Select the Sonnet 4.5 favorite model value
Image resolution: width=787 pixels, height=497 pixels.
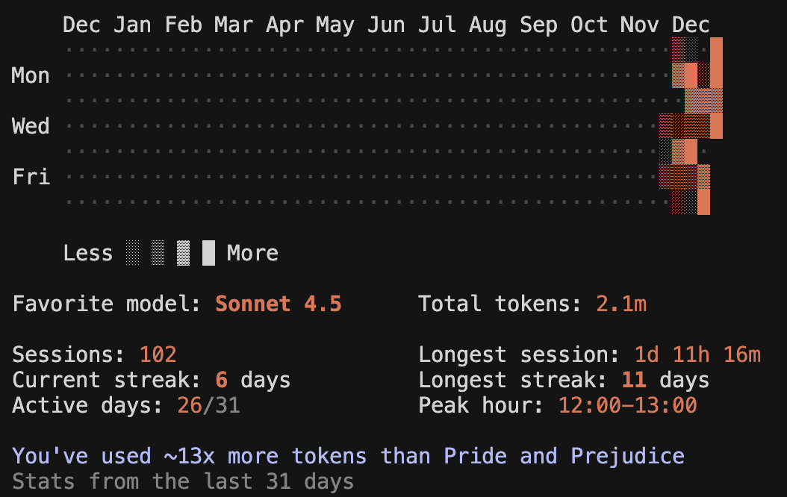(x=279, y=304)
